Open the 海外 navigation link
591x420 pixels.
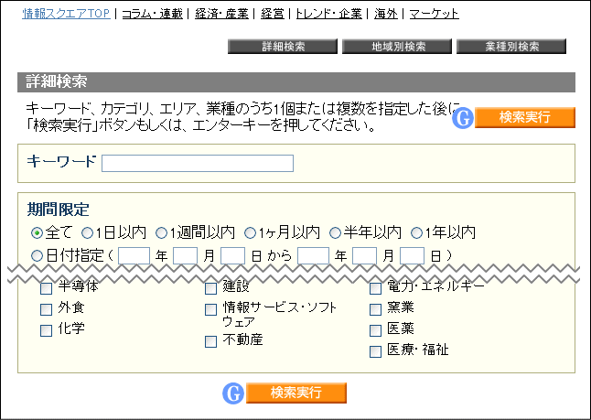click(386, 14)
